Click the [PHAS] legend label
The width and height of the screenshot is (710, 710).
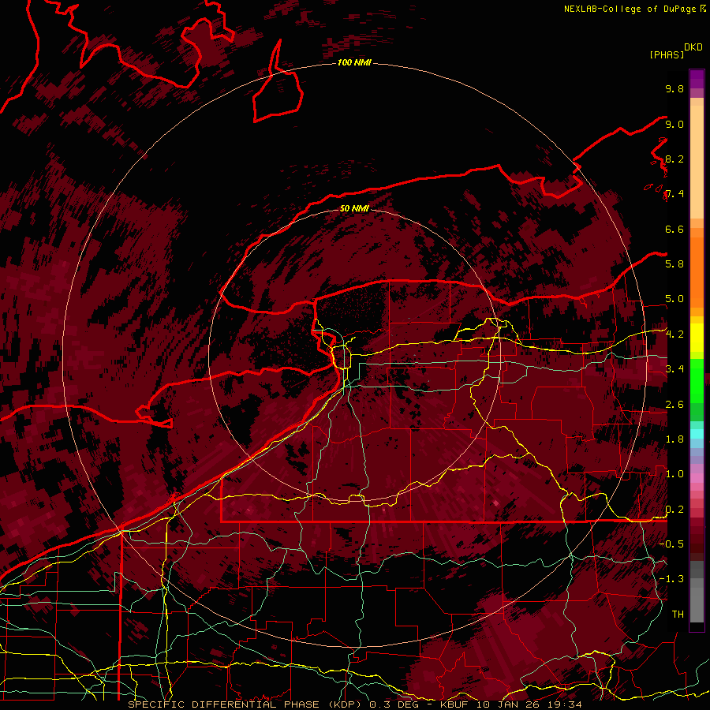click(x=667, y=54)
